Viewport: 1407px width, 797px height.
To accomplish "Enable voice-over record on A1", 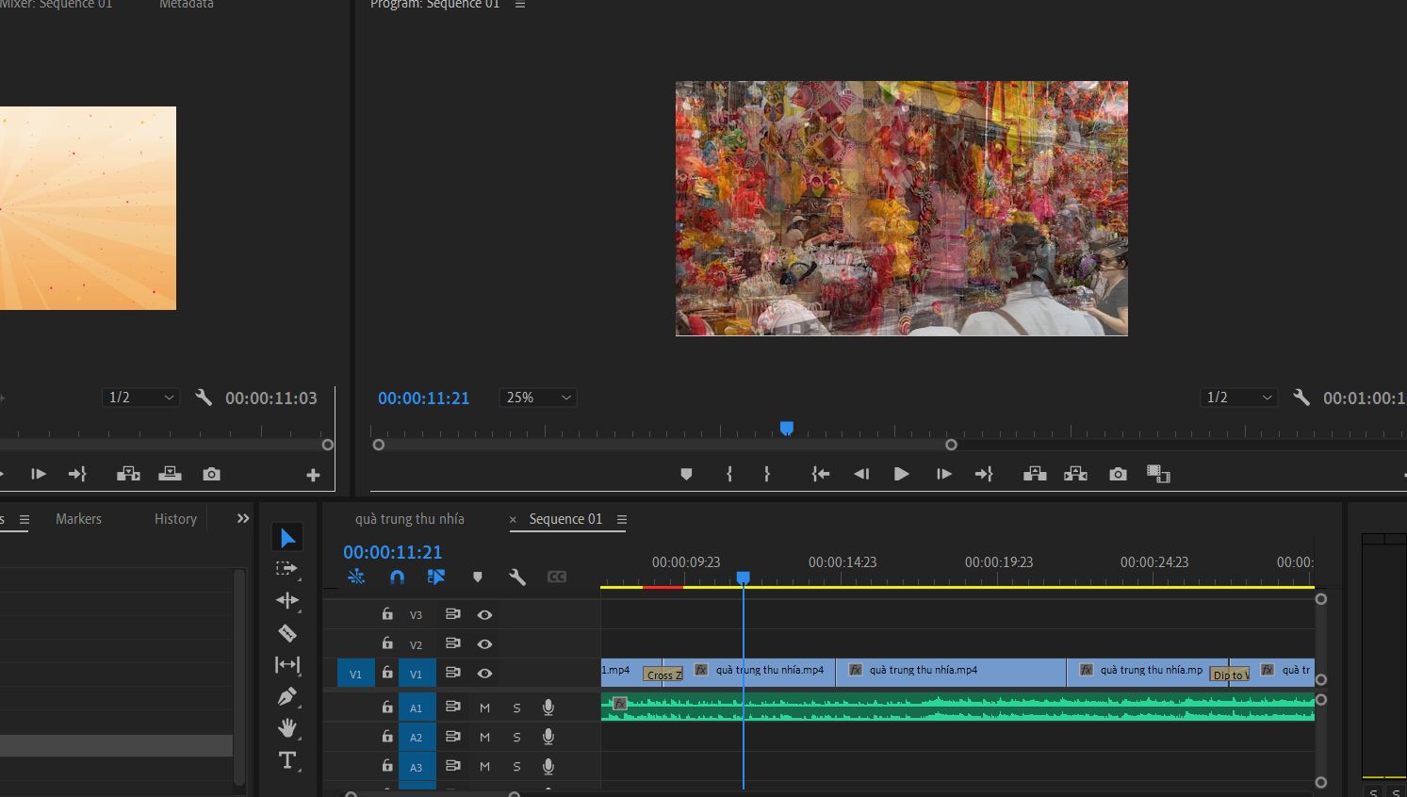I will click(548, 708).
